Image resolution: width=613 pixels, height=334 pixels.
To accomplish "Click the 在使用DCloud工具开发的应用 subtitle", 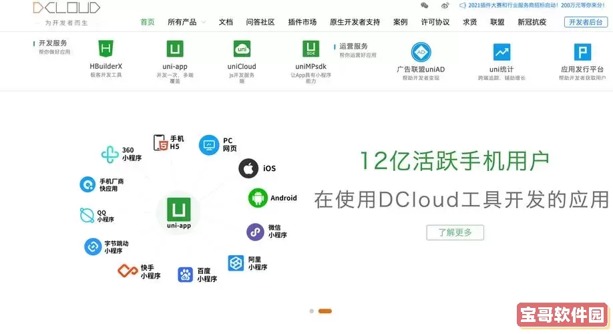I will pos(461,200).
